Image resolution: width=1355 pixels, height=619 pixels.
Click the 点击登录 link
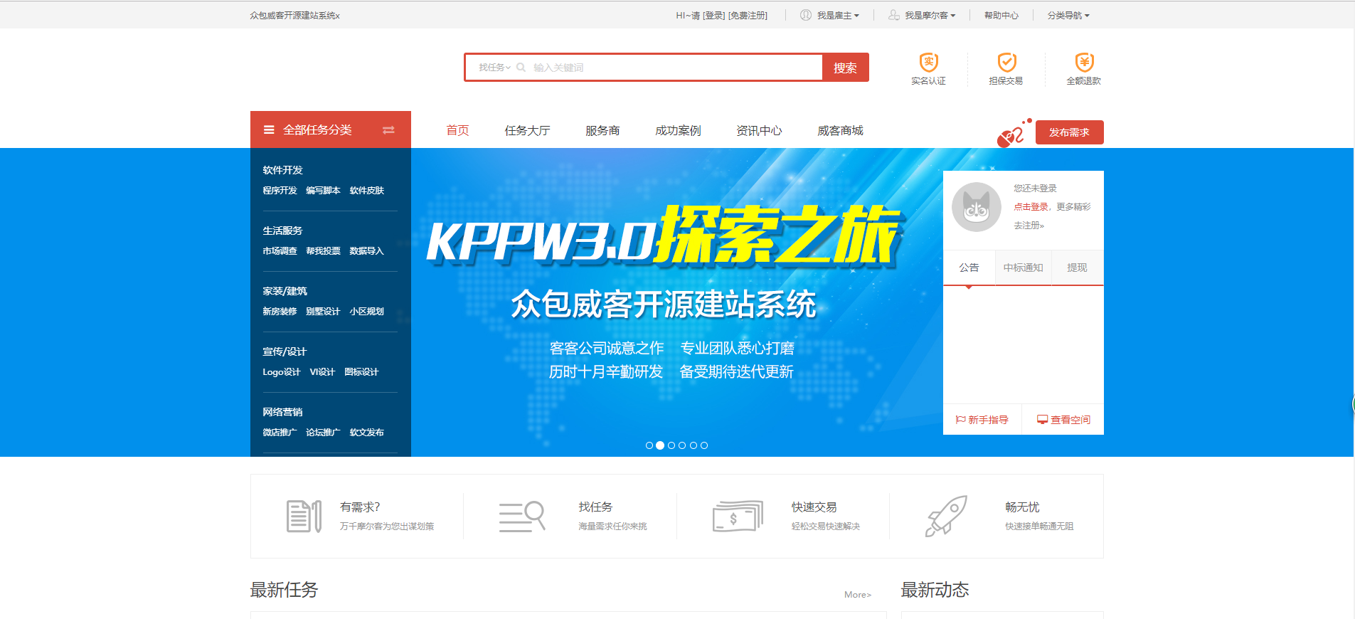click(x=1031, y=206)
